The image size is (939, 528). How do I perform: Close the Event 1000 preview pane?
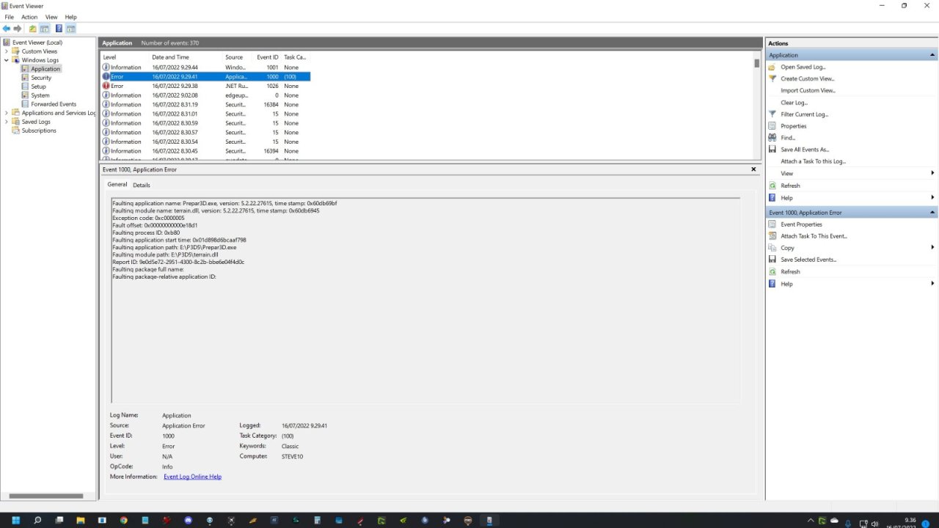[753, 169]
